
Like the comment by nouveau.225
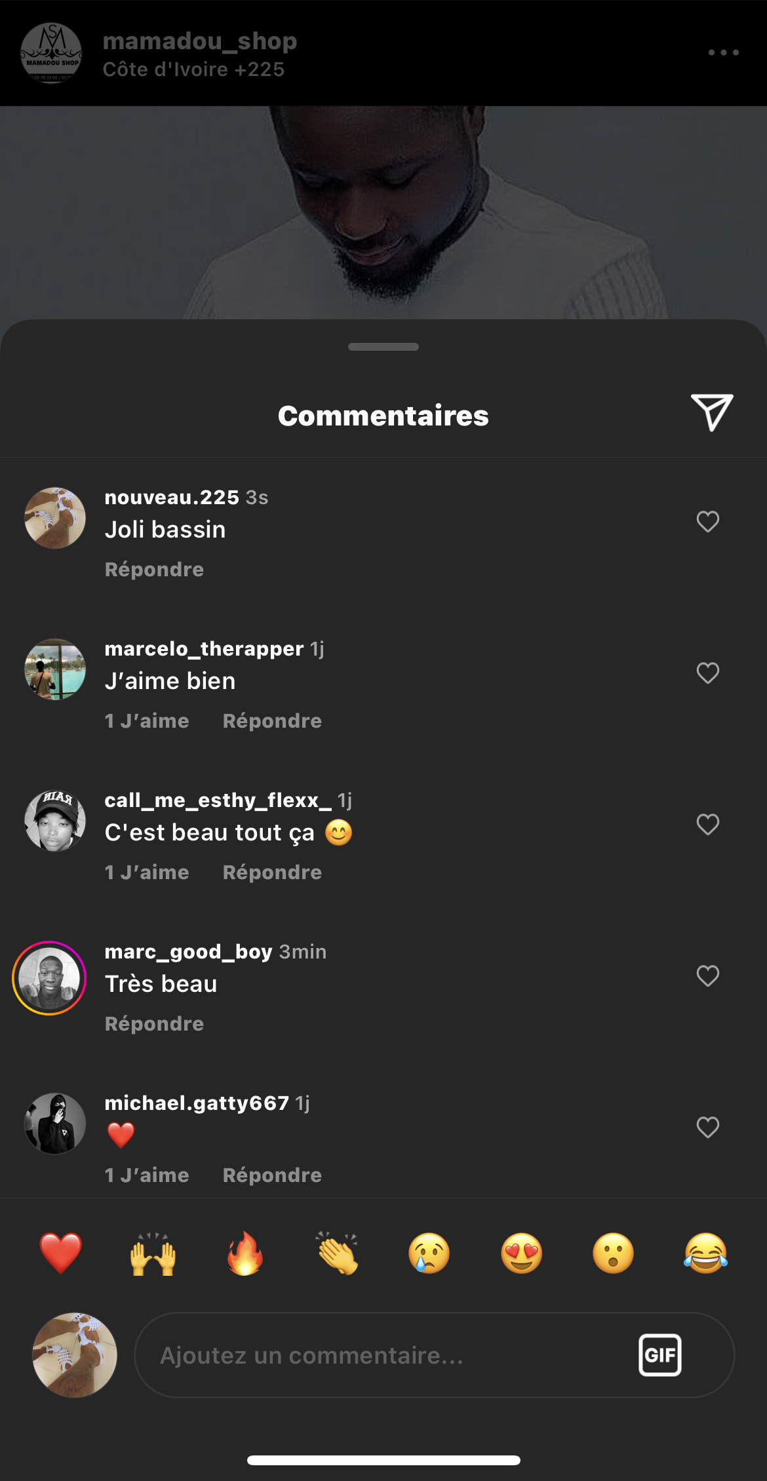point(707,522)
